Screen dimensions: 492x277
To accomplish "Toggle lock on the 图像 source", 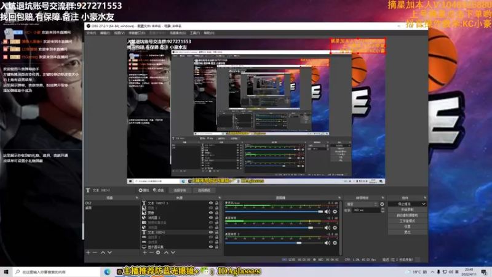I will click(216, 213).
